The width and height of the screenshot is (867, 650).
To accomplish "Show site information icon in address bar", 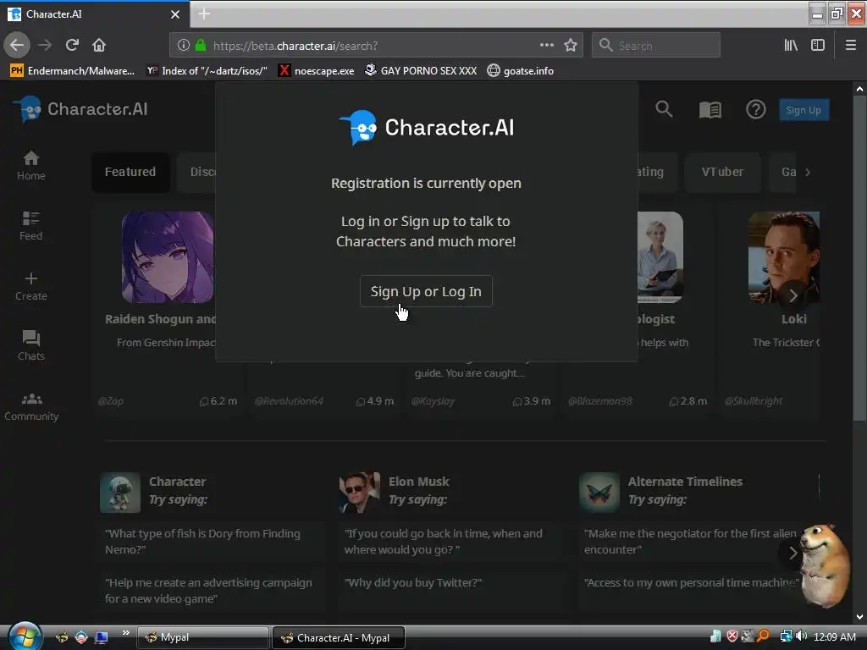I will pyautogui.click(x=184, y=46).
